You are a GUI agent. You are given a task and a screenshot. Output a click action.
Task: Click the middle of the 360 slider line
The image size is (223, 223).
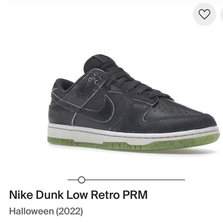[126, 180]
